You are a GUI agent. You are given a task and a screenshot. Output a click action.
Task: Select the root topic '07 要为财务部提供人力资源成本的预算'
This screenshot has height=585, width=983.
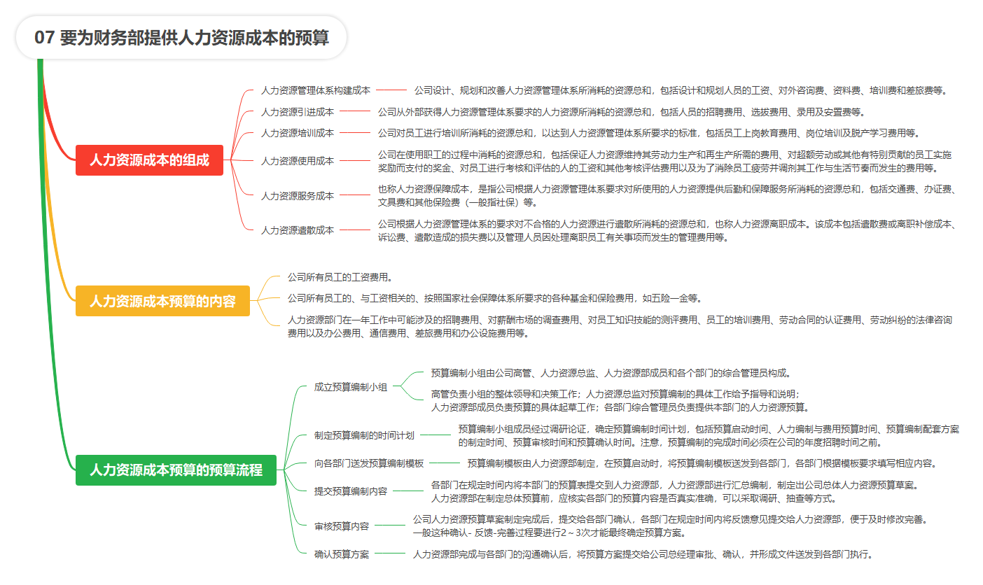click(181, 37)
